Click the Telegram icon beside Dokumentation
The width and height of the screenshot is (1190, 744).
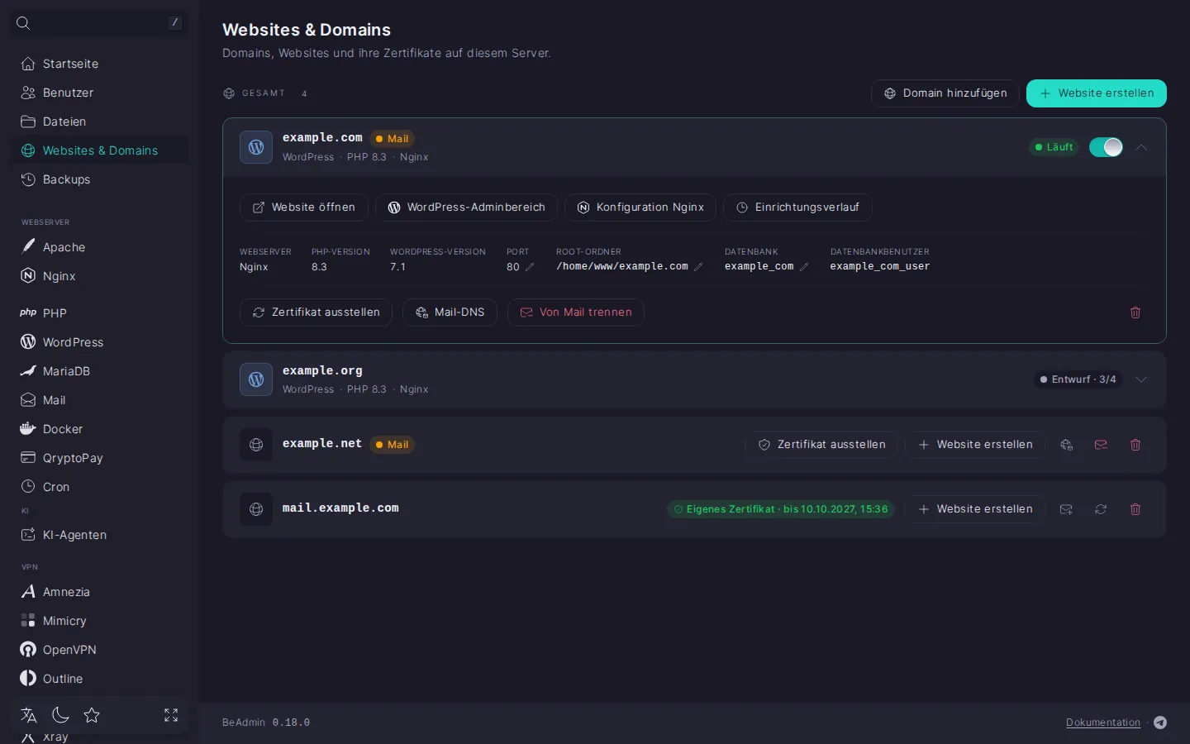(x=1160, y=723)
